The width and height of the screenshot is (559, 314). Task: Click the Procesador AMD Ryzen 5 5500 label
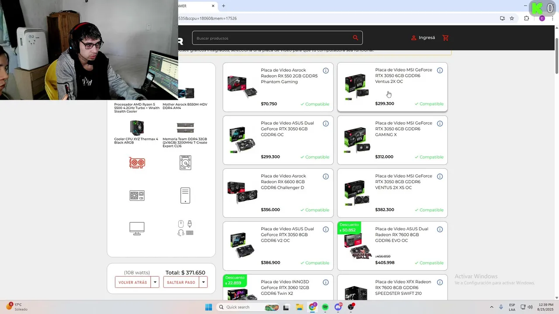(x=137, y=108)
